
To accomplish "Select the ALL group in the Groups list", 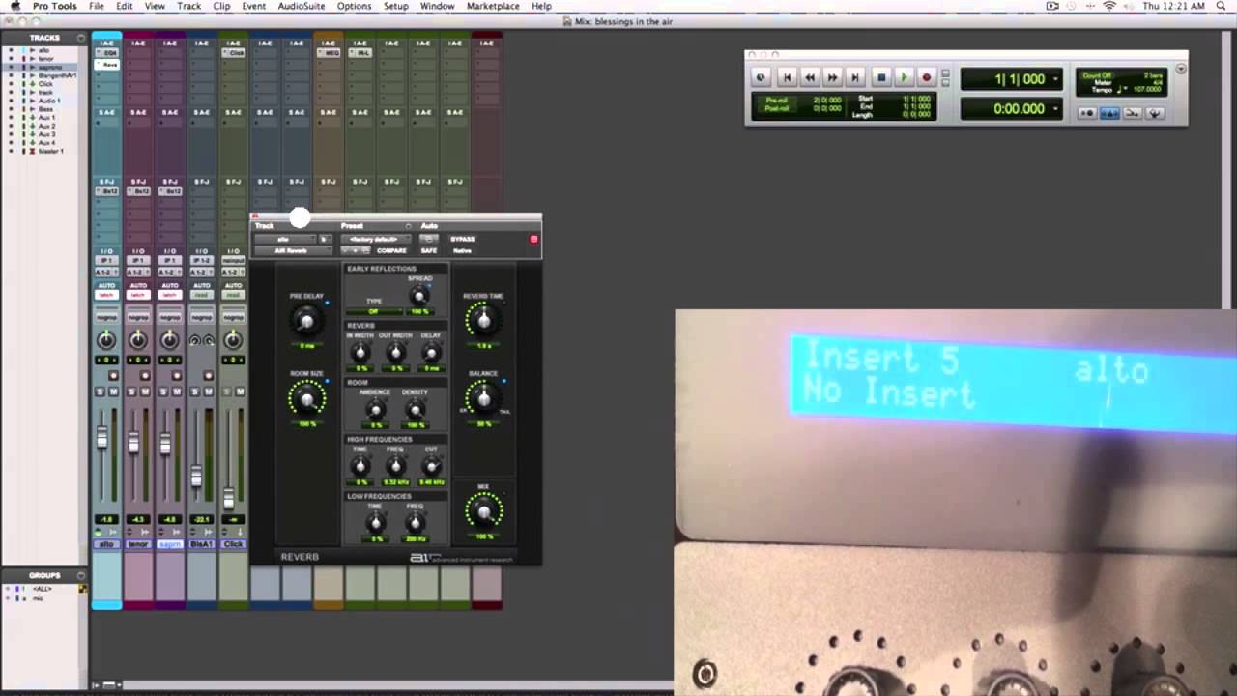I will 42,589.
